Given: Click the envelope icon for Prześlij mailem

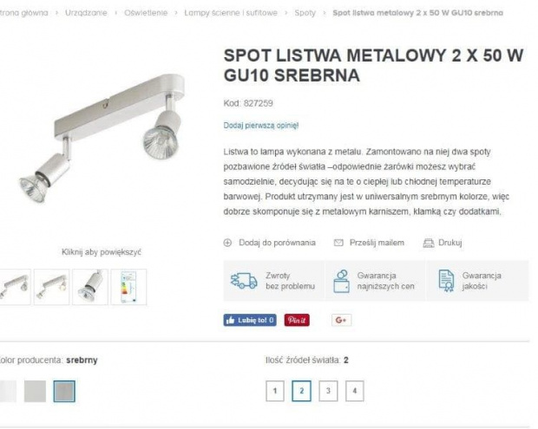Looking at the screenshot, I should (x=338, y=243).
